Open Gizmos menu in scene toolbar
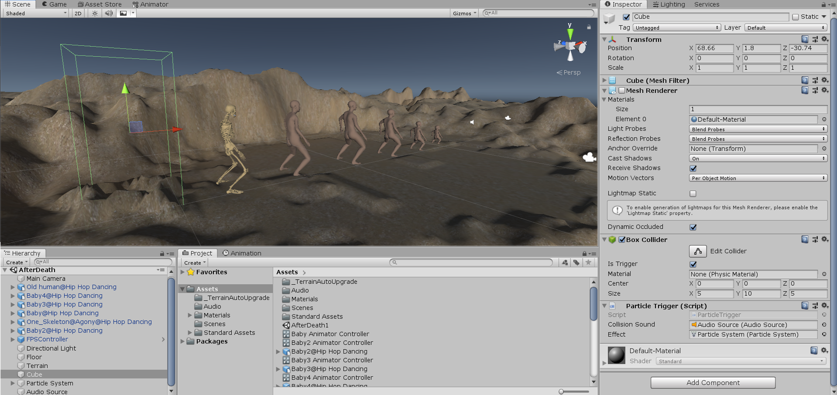The width and height of the screenshot is (837, 395). pyautogui.click(x=464, y=13)
